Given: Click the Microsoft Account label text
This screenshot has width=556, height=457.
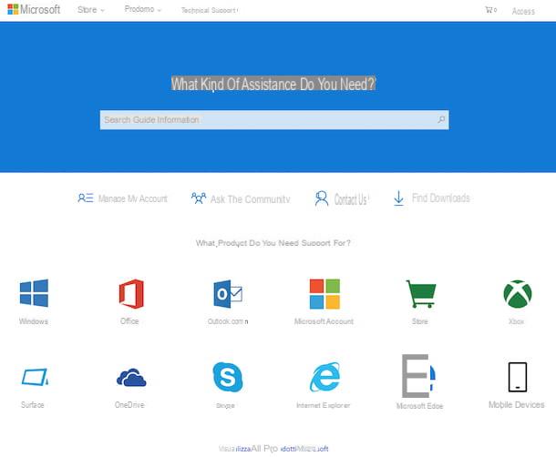Looking at the screenshot, I should pyautogui.click(x=324, y=321).
